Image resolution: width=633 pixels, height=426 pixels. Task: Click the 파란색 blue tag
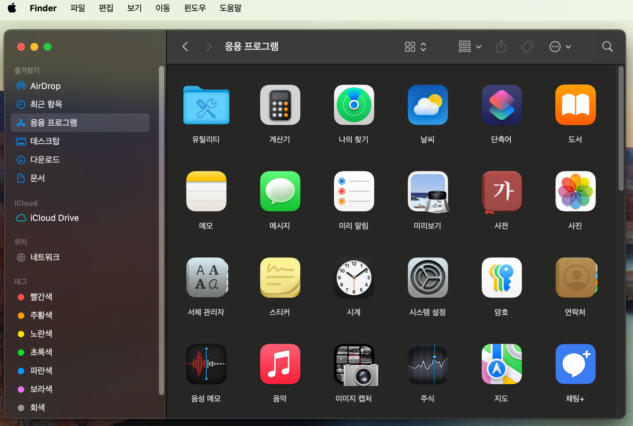tap(41, 371)
